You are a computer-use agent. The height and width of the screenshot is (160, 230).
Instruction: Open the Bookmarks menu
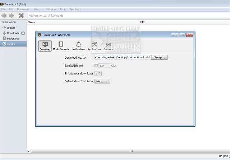[24, 9]
